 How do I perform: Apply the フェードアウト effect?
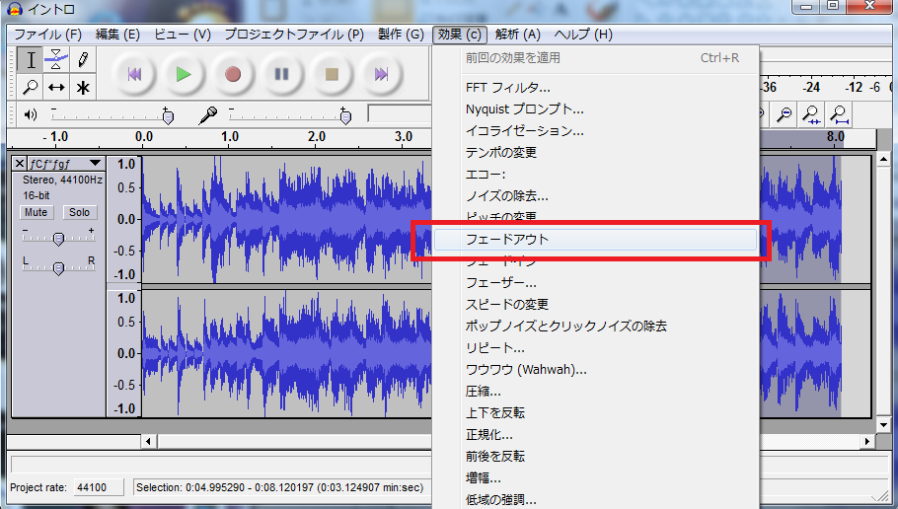tap(596, 240)
